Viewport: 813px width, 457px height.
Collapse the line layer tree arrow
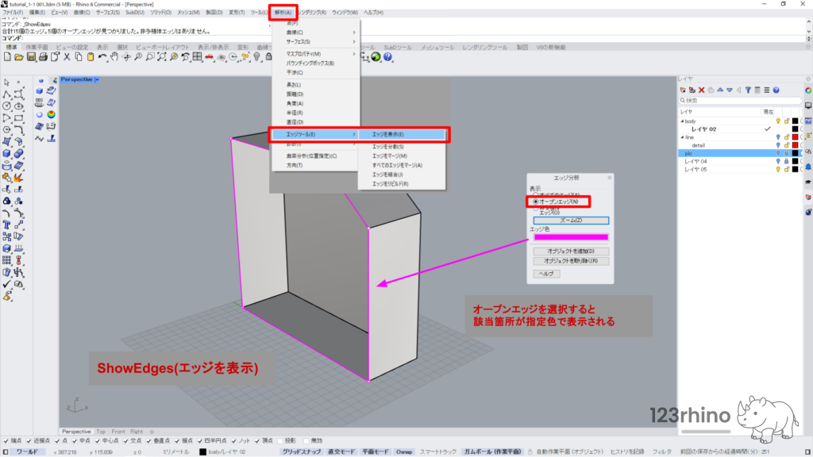click(x=682, y=137)
